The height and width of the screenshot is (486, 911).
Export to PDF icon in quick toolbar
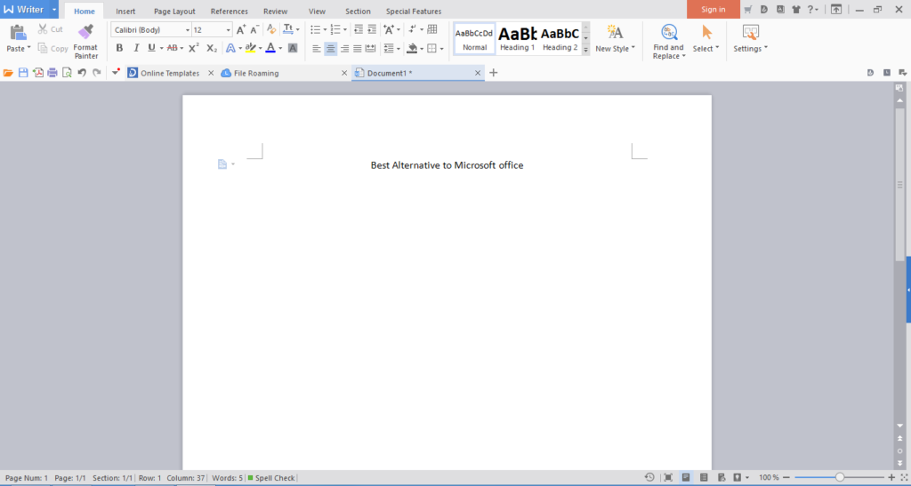pyautogui.click(x=37, y=73)
